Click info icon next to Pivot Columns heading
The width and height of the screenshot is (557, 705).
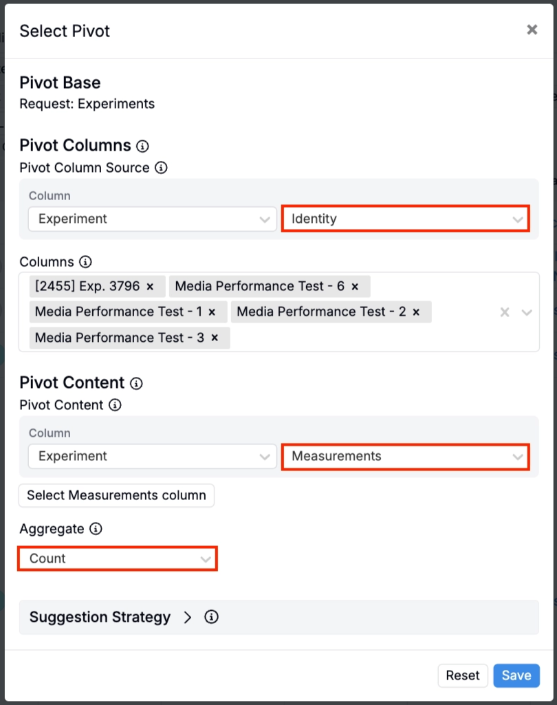[142, 146]
